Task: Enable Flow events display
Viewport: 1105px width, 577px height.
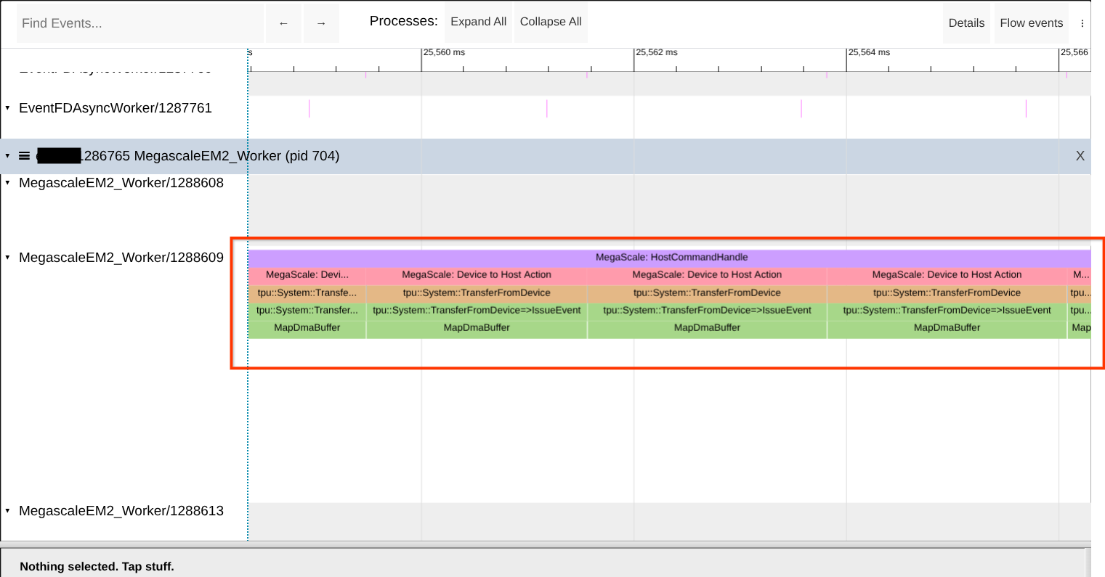Action: [x=1031, y=22]
